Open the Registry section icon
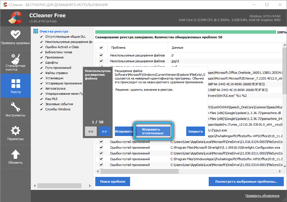 pyautogui.click(x=15, y=84)
